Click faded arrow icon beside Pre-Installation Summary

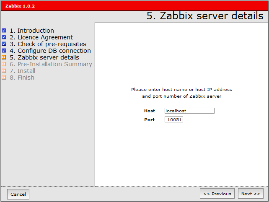[x=4, y=64]
